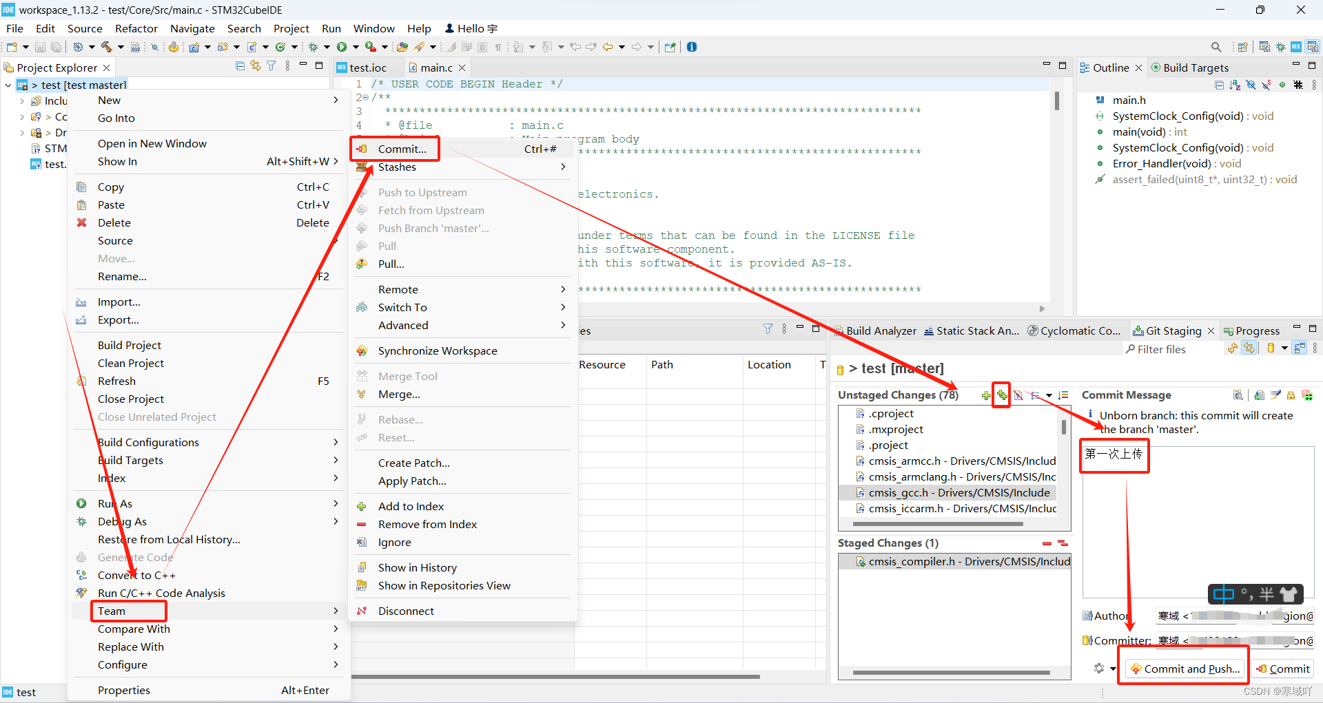Toggle Hide Static Members in Outline

pyautogui.click(x=1266, y=85)
